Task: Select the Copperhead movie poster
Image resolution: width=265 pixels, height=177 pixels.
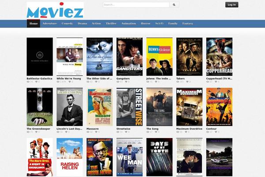Action: (x=219, y=57)
